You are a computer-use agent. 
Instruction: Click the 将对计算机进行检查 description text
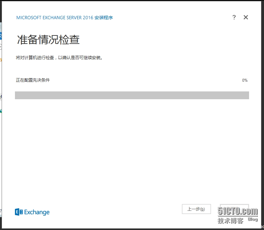[x=59, y=58]
